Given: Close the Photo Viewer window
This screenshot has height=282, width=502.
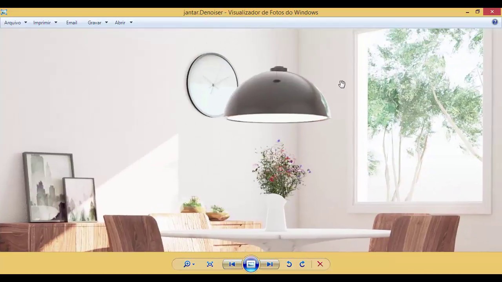Looking at the screenshot, I should click(492, 12).
